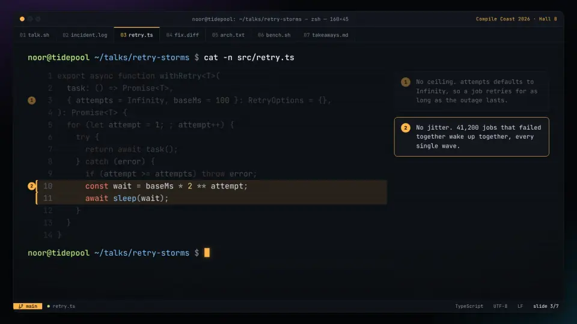Click the Compile Coast 2026 Hall B label

pyautogui.click(x=516, y=19)
